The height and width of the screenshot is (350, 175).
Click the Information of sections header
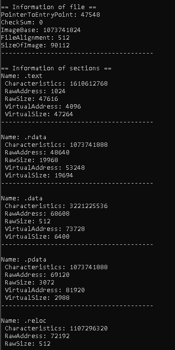(56, 68)
